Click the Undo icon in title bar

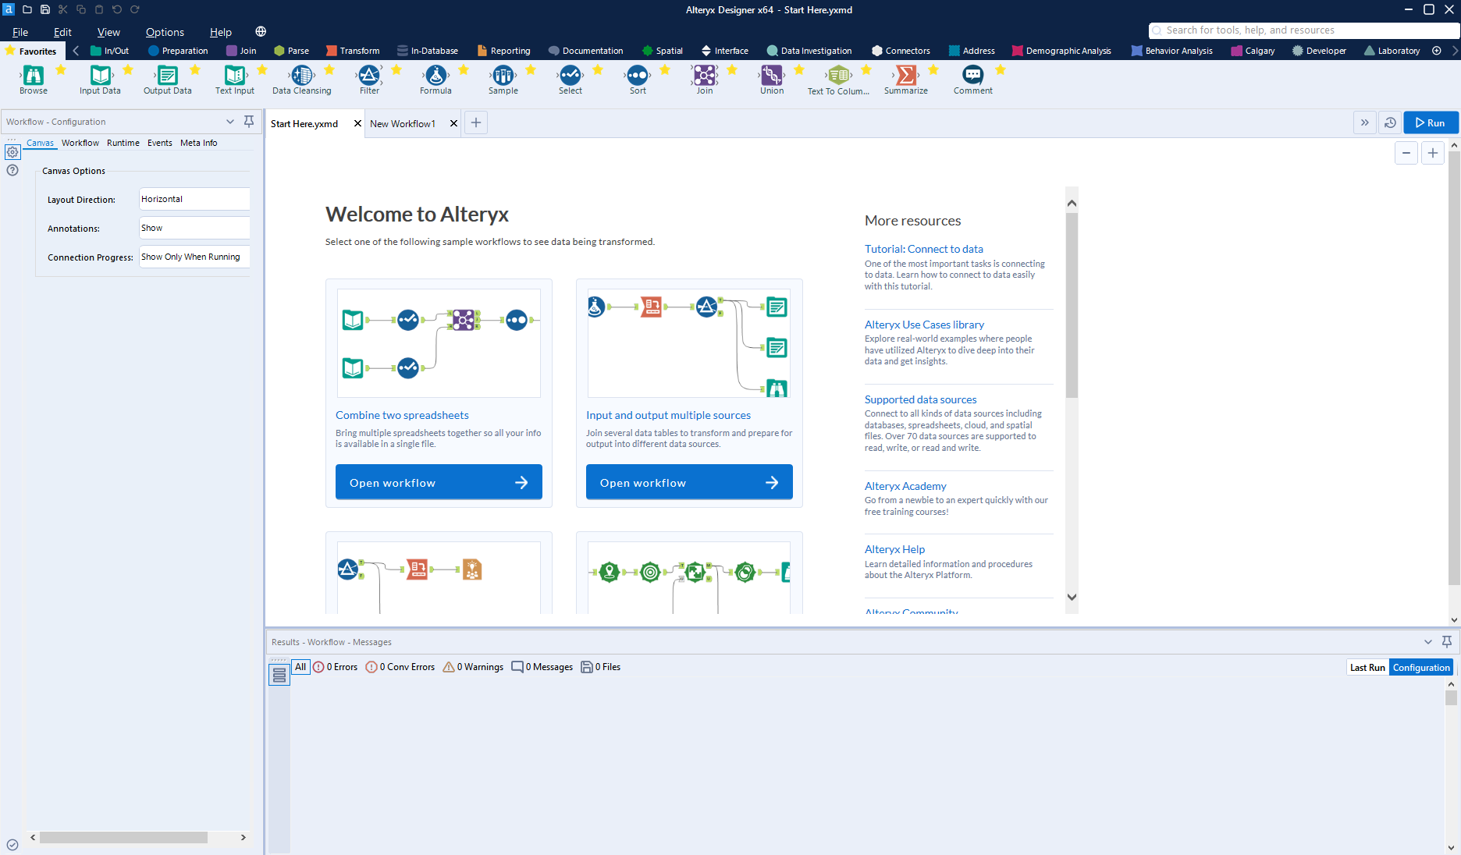click(116, 9)
